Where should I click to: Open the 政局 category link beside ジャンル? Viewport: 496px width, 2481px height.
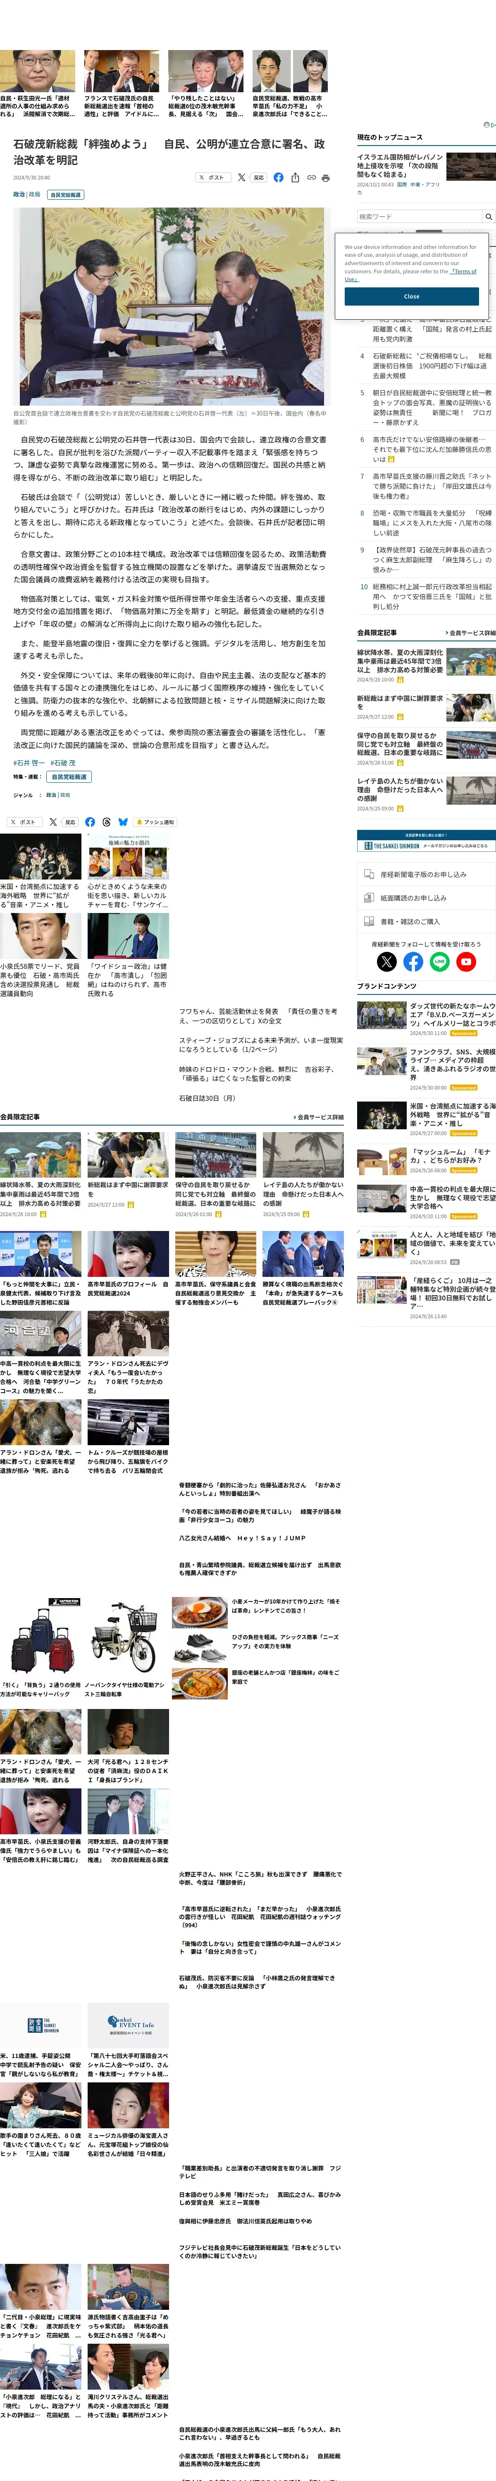pyautogui.click(x=65, y=795)
